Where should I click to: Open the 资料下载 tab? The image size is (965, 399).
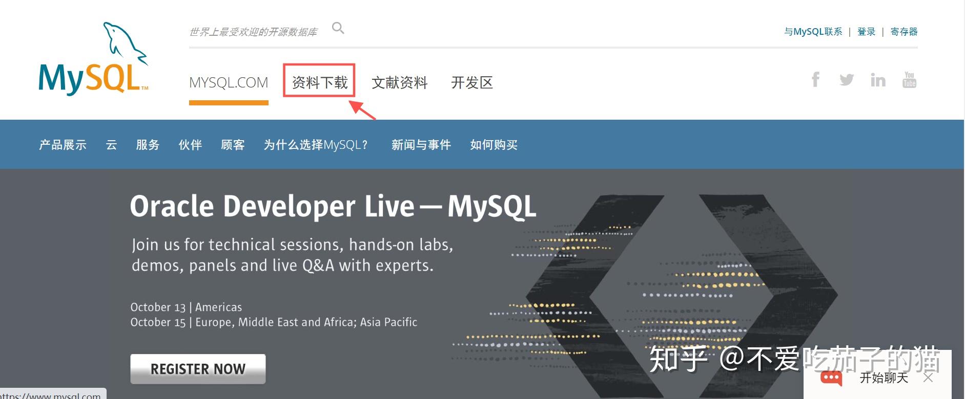320,82
